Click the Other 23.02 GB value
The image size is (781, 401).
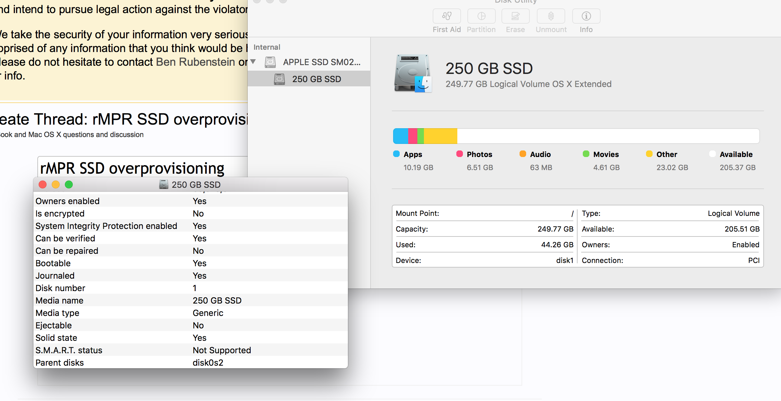(x=672, y=167)
